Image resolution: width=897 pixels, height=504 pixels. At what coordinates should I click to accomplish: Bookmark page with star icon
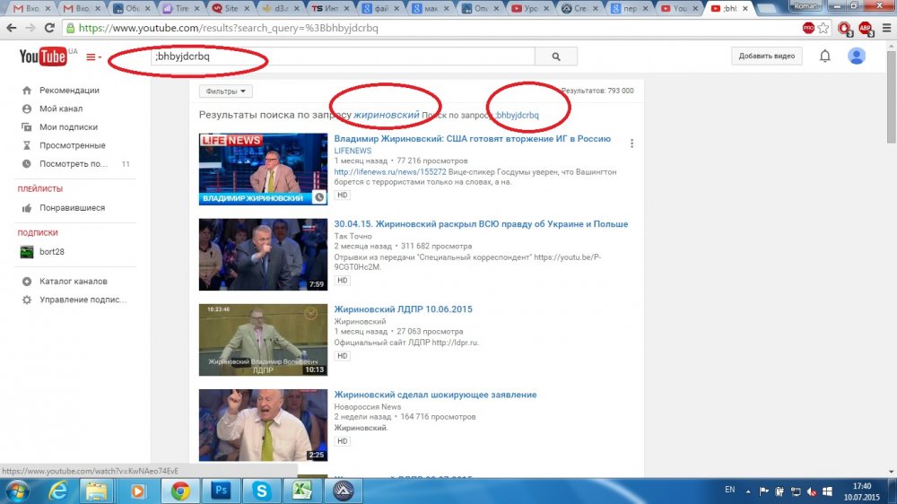[823, 28]
